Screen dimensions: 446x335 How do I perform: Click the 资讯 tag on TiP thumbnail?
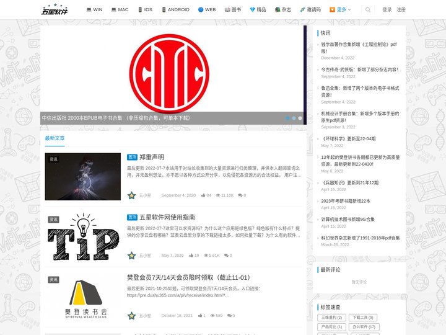(x=53, y=220)
